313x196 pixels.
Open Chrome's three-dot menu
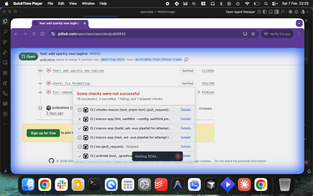tap(299, 34)
